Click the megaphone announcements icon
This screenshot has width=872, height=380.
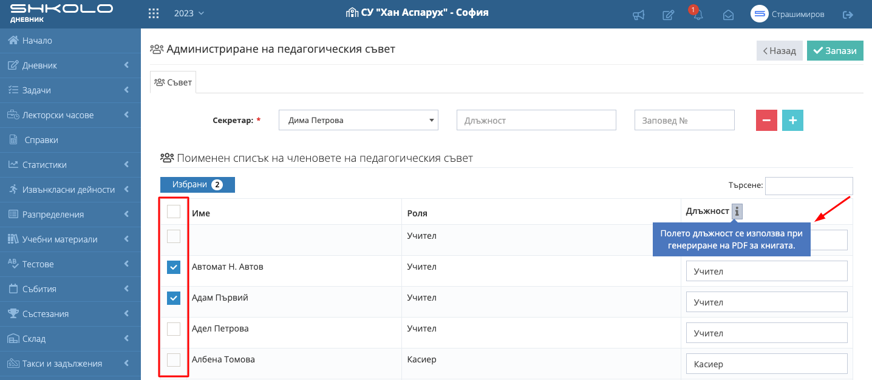[638, 15]
